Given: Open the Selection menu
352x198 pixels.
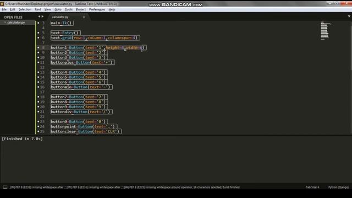Looking at the screenshot, I should tap(25, 9).
